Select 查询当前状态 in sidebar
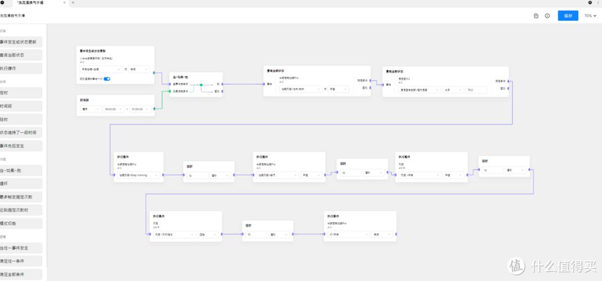 pos(21,55)
